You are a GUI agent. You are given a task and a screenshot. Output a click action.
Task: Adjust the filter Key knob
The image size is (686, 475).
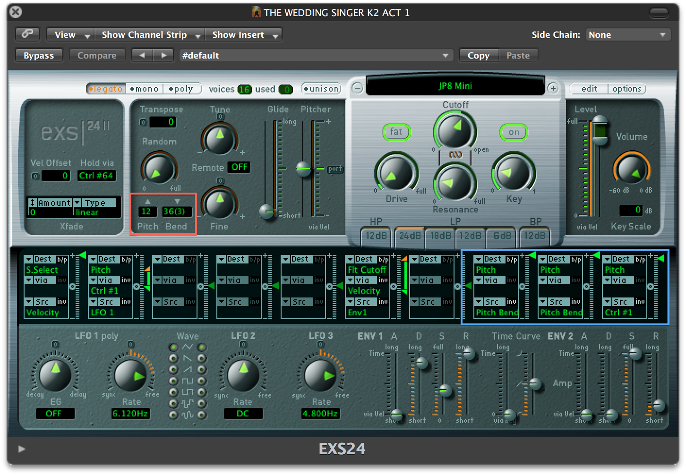coord(513,172)
